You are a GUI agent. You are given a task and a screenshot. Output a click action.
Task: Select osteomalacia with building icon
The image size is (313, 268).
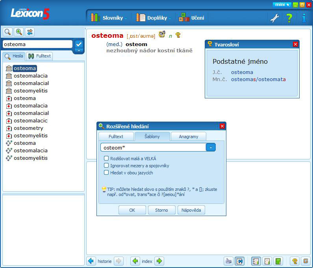31,76
